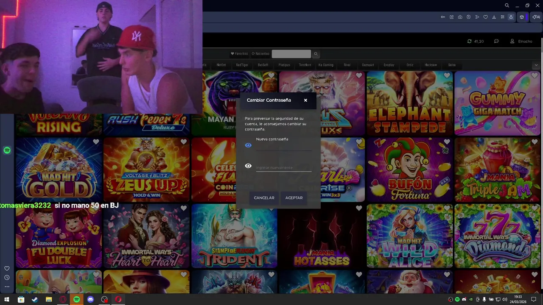Open the player arrow icon in toolbar
Screen dimensions: 543x305
(x=477, y=17)
